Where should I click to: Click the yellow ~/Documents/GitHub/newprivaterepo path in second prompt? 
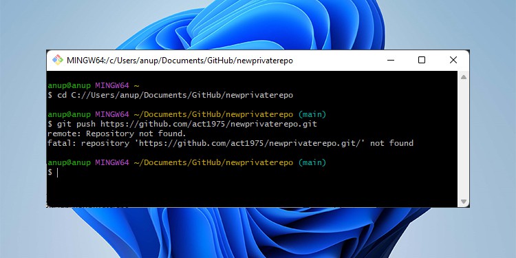point(213,115)
